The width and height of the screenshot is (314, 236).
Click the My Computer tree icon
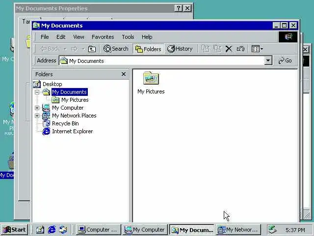(x=46, y=108)
